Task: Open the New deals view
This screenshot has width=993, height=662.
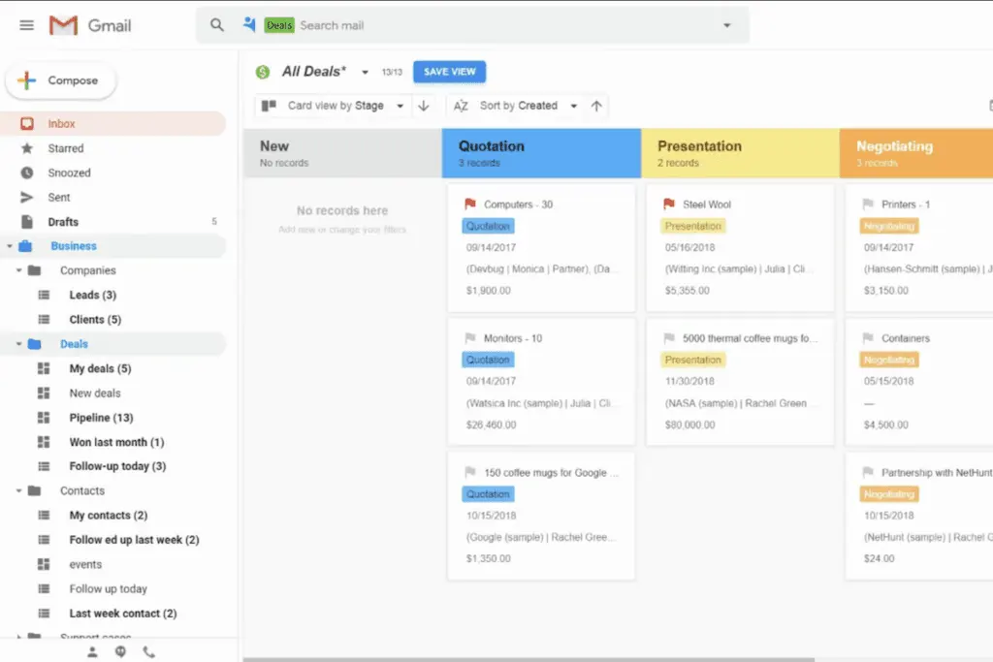Action: pyautogui.click(x=95, y=393)
